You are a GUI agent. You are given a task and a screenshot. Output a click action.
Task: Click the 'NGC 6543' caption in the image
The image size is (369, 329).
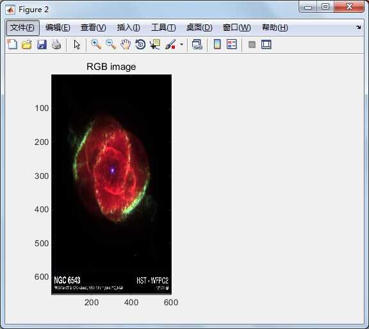(x=67, y=280)
